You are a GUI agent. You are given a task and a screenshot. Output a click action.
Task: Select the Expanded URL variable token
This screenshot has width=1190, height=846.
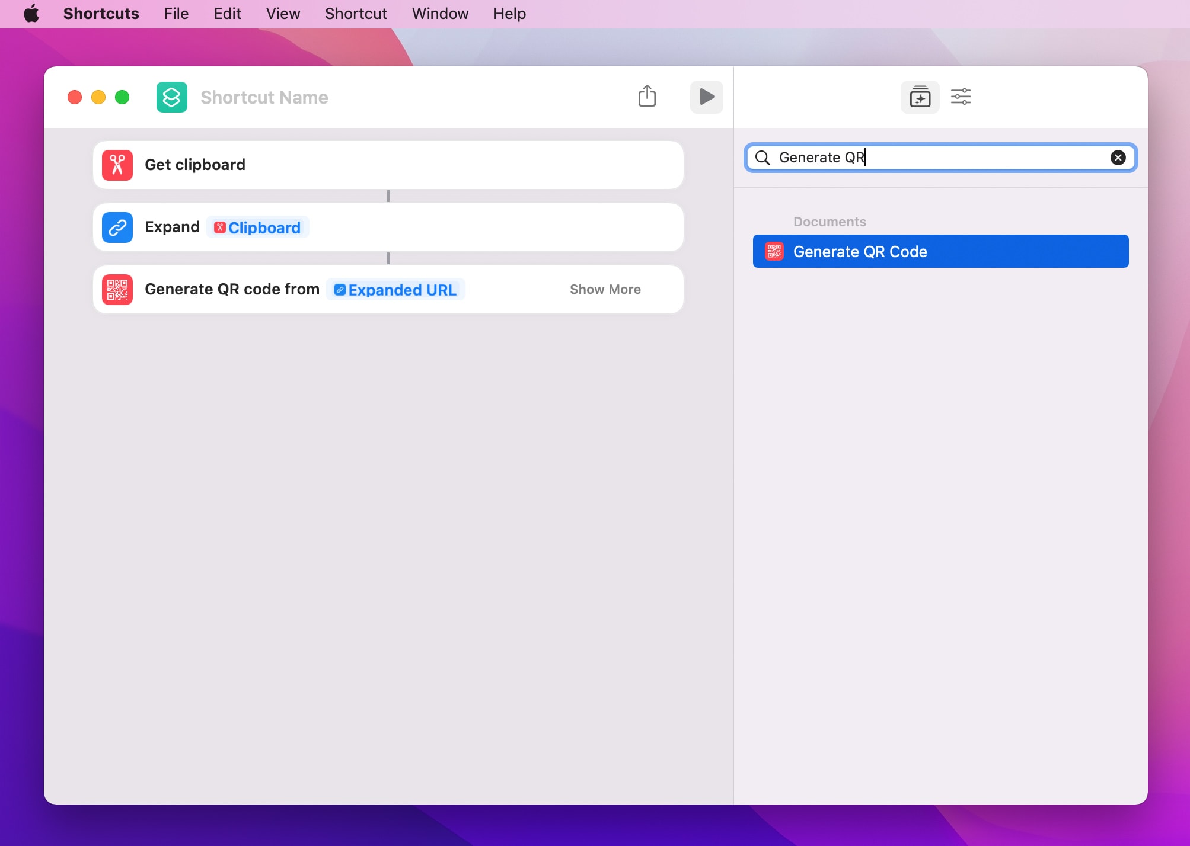pyautogui.click(x=395, y=290)
